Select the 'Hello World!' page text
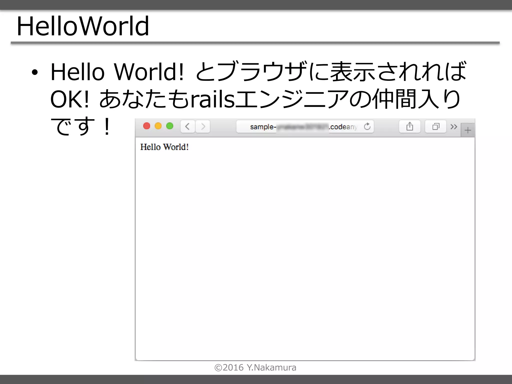The height and width of the screenshot is (384, 512). 164,147
